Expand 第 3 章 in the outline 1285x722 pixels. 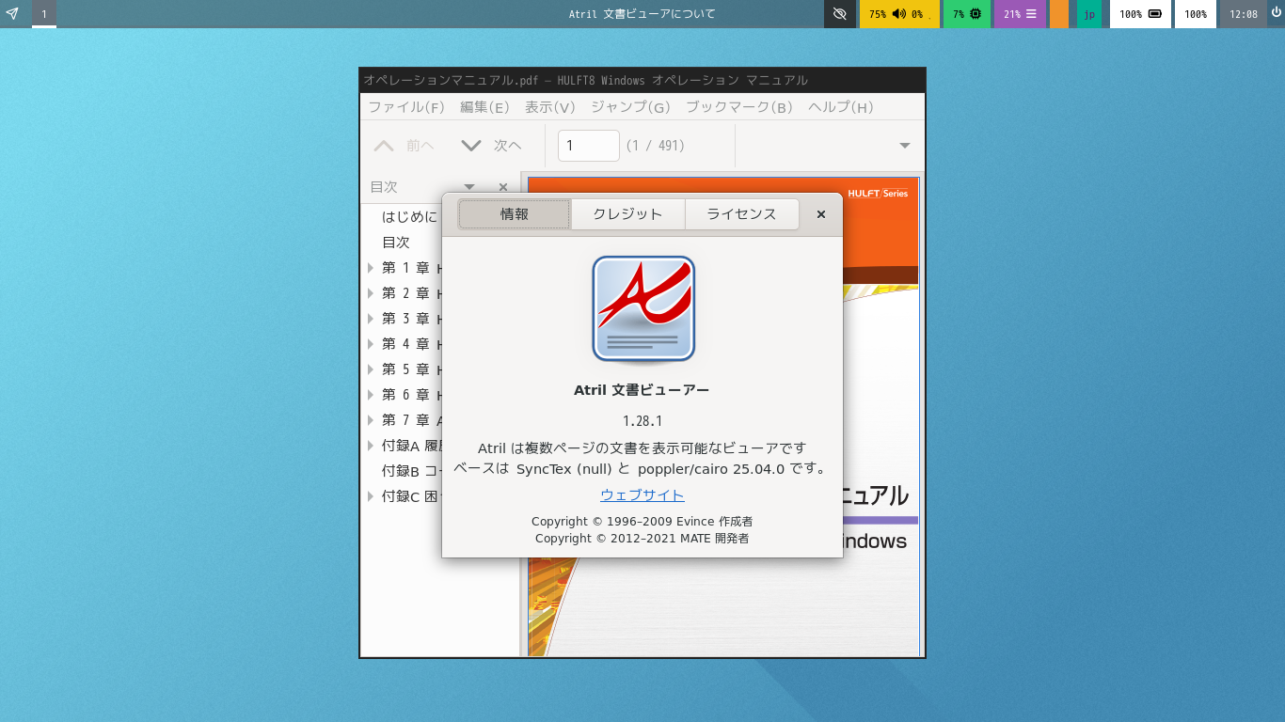click(371, 319)
